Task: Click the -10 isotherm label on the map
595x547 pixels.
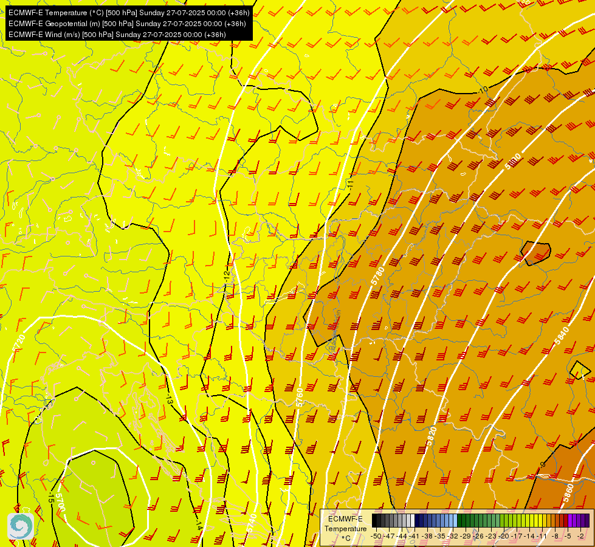Action: pos(483,90)
